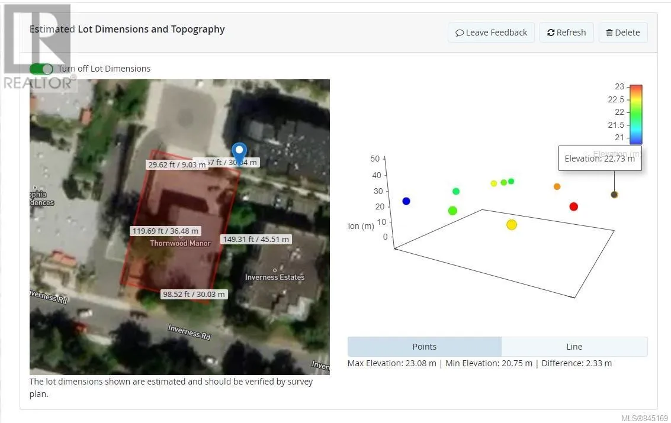Screen dimensions: 671x423
Task: Select the Points tab
Action: pos(424,347)
